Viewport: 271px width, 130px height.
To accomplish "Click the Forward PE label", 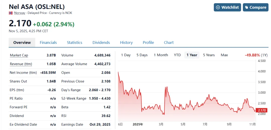I will (x=18, y=107).
